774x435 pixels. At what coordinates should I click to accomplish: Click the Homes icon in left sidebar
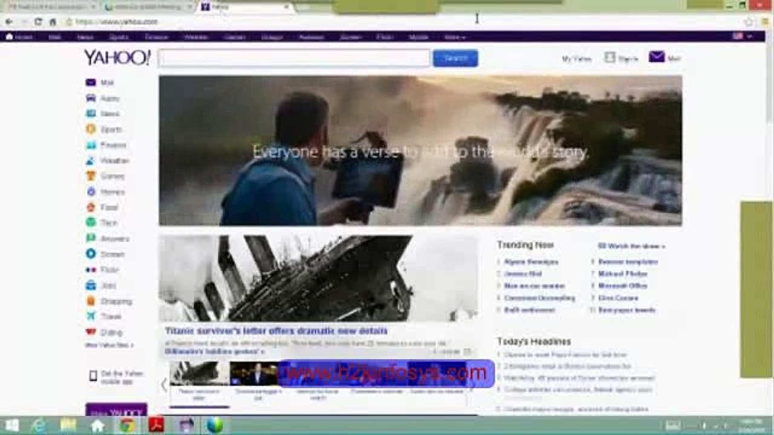91,192
